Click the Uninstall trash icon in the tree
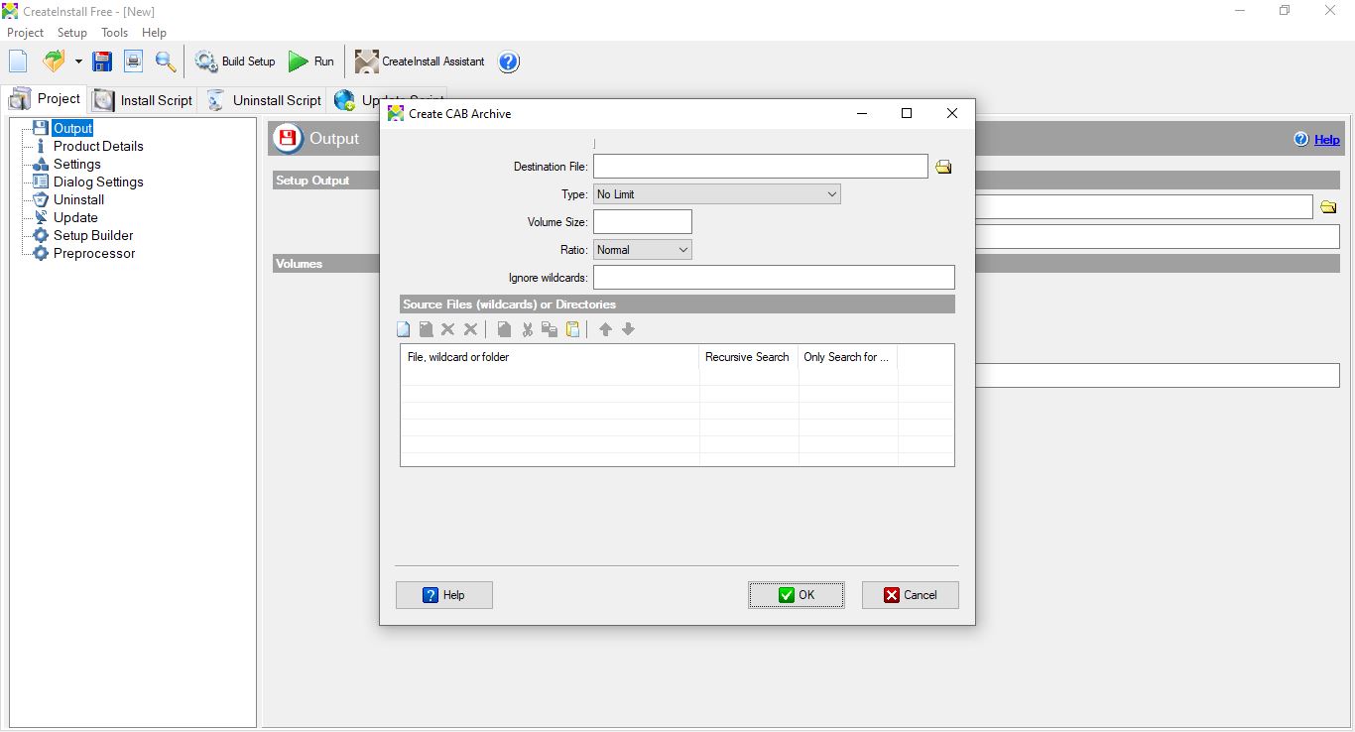 click(41, 199)
